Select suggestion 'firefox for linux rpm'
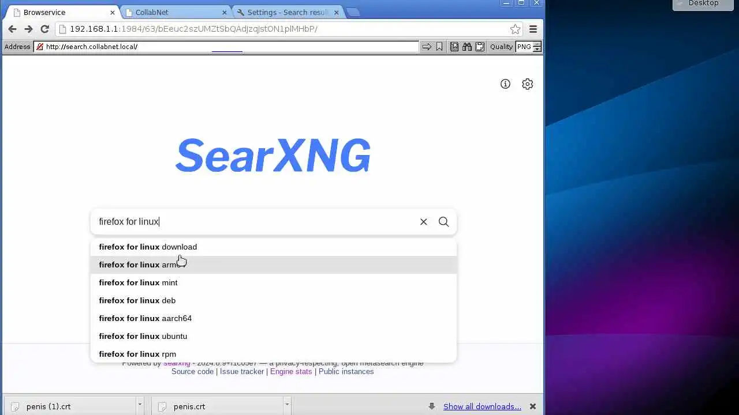The height and width of the screenshot is (415, 739). [274, 354]
